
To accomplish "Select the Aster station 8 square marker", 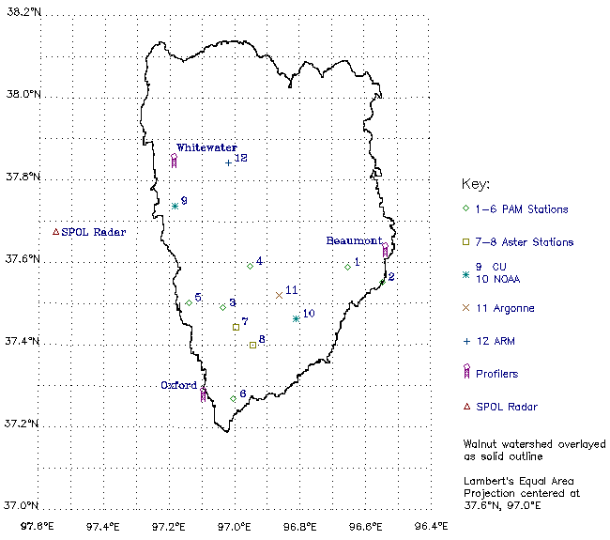I will (x=252, y=345).
